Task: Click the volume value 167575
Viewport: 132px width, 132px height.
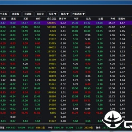Action: coord(52,52)
